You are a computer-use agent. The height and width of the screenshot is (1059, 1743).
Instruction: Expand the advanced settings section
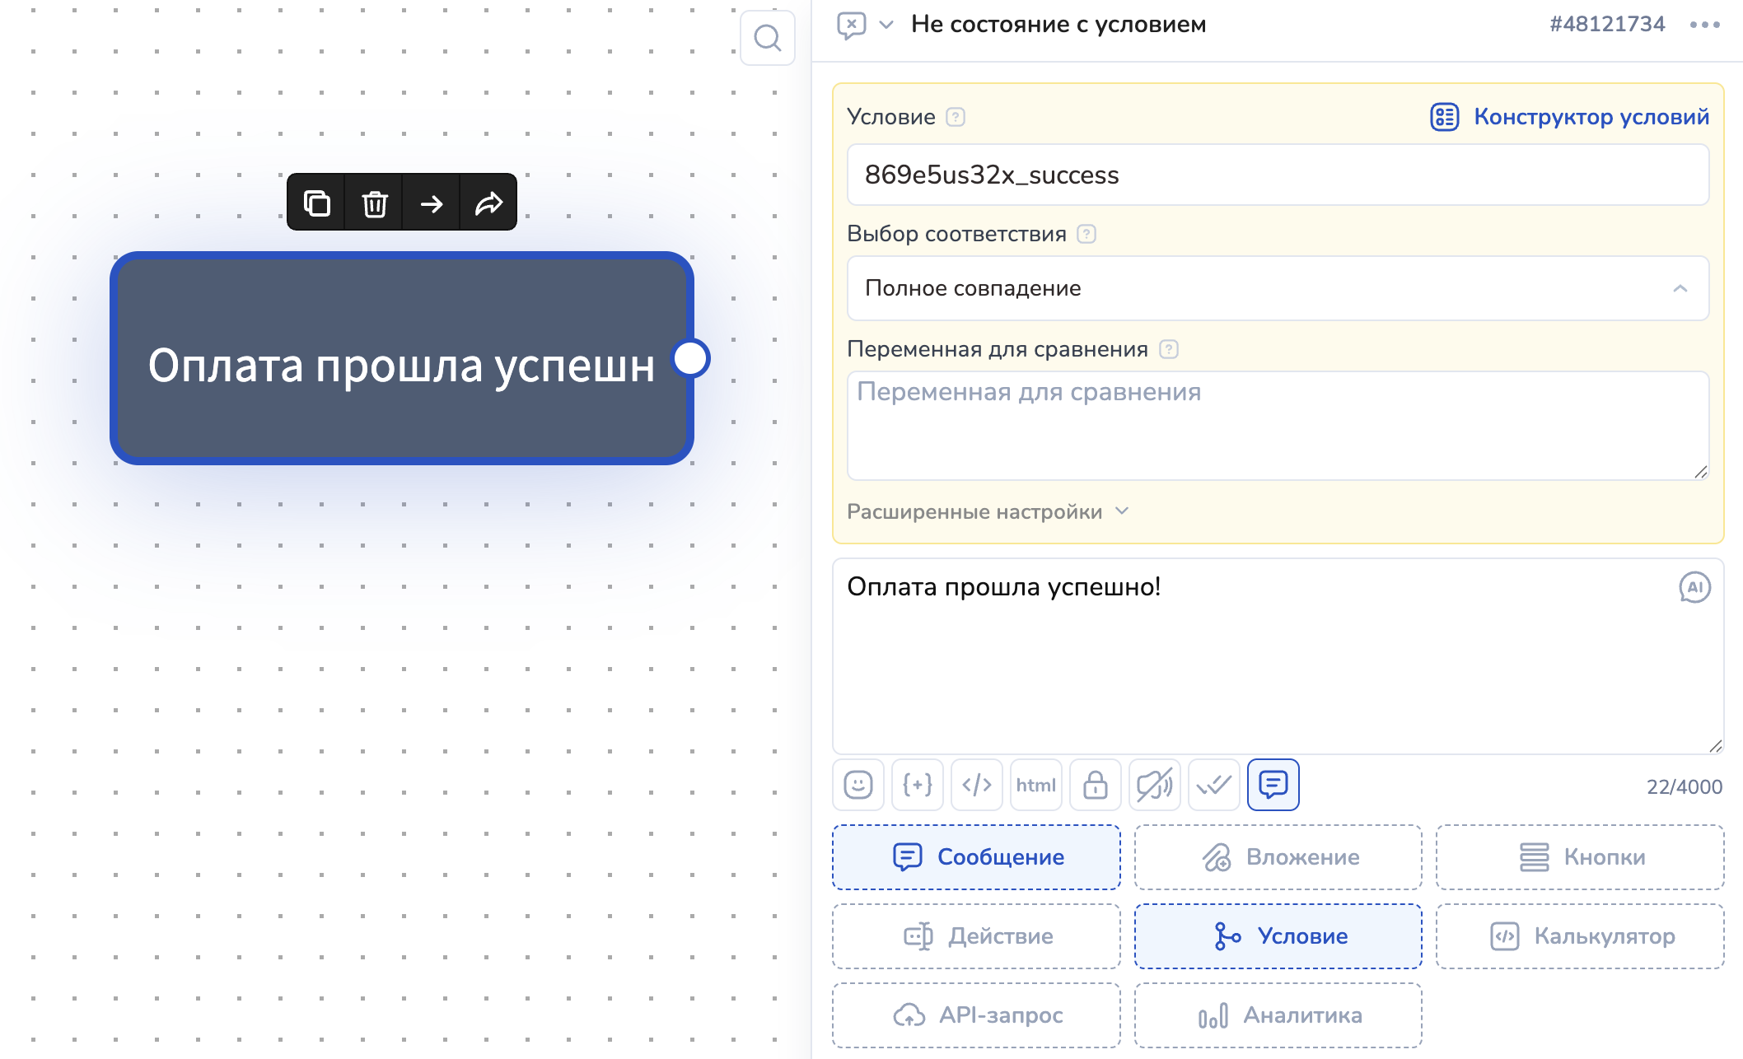(987, 511)
